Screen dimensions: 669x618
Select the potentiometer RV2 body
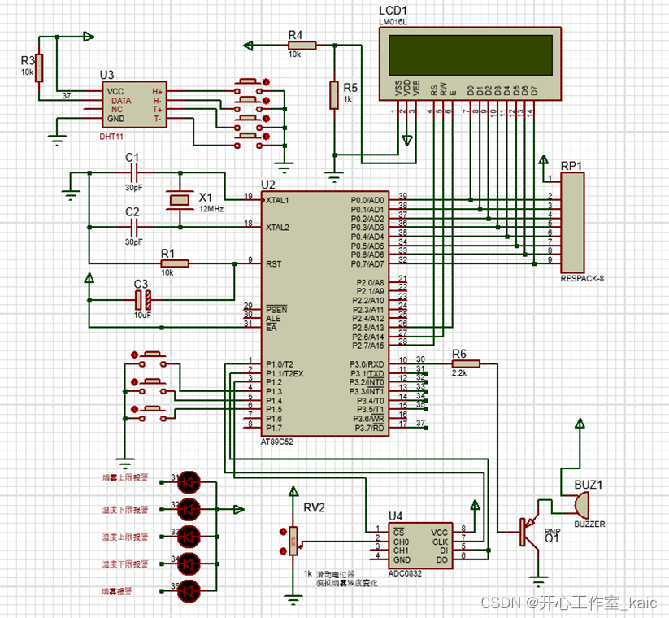coord(293,542)
